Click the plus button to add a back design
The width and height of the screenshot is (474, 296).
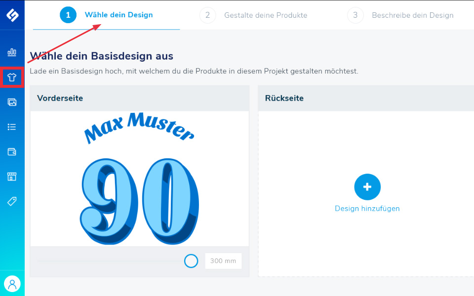click(x=367, y=187)
